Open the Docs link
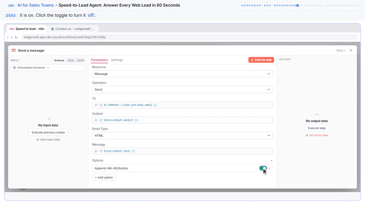 (341, 50)
